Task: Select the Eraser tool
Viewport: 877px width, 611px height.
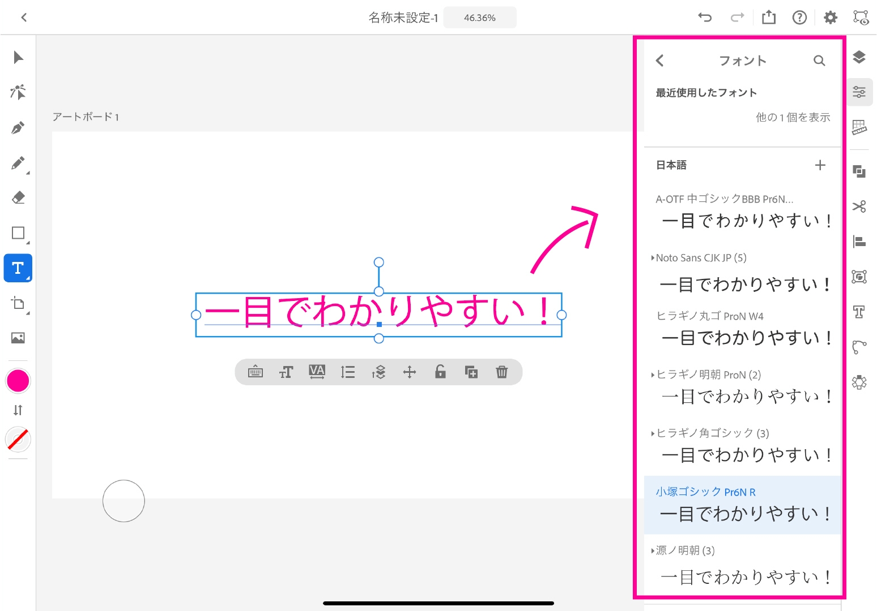Action: coord(18,197)
